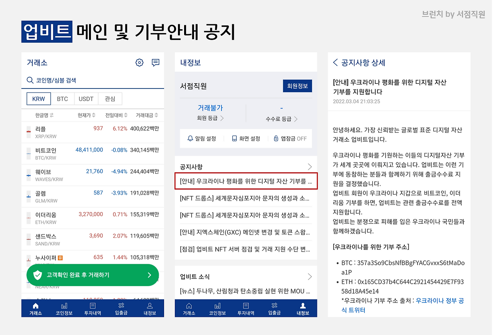Open 업비트 NFT 서버 점검 notice

[246, 249]
